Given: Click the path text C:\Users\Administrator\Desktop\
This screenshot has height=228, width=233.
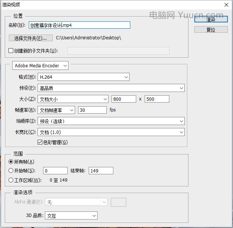Looking at the screenshot, I should [88, 38].
